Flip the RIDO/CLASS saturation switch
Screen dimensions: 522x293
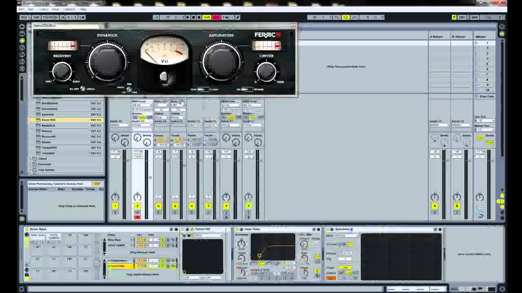click(x=203, y=89)
